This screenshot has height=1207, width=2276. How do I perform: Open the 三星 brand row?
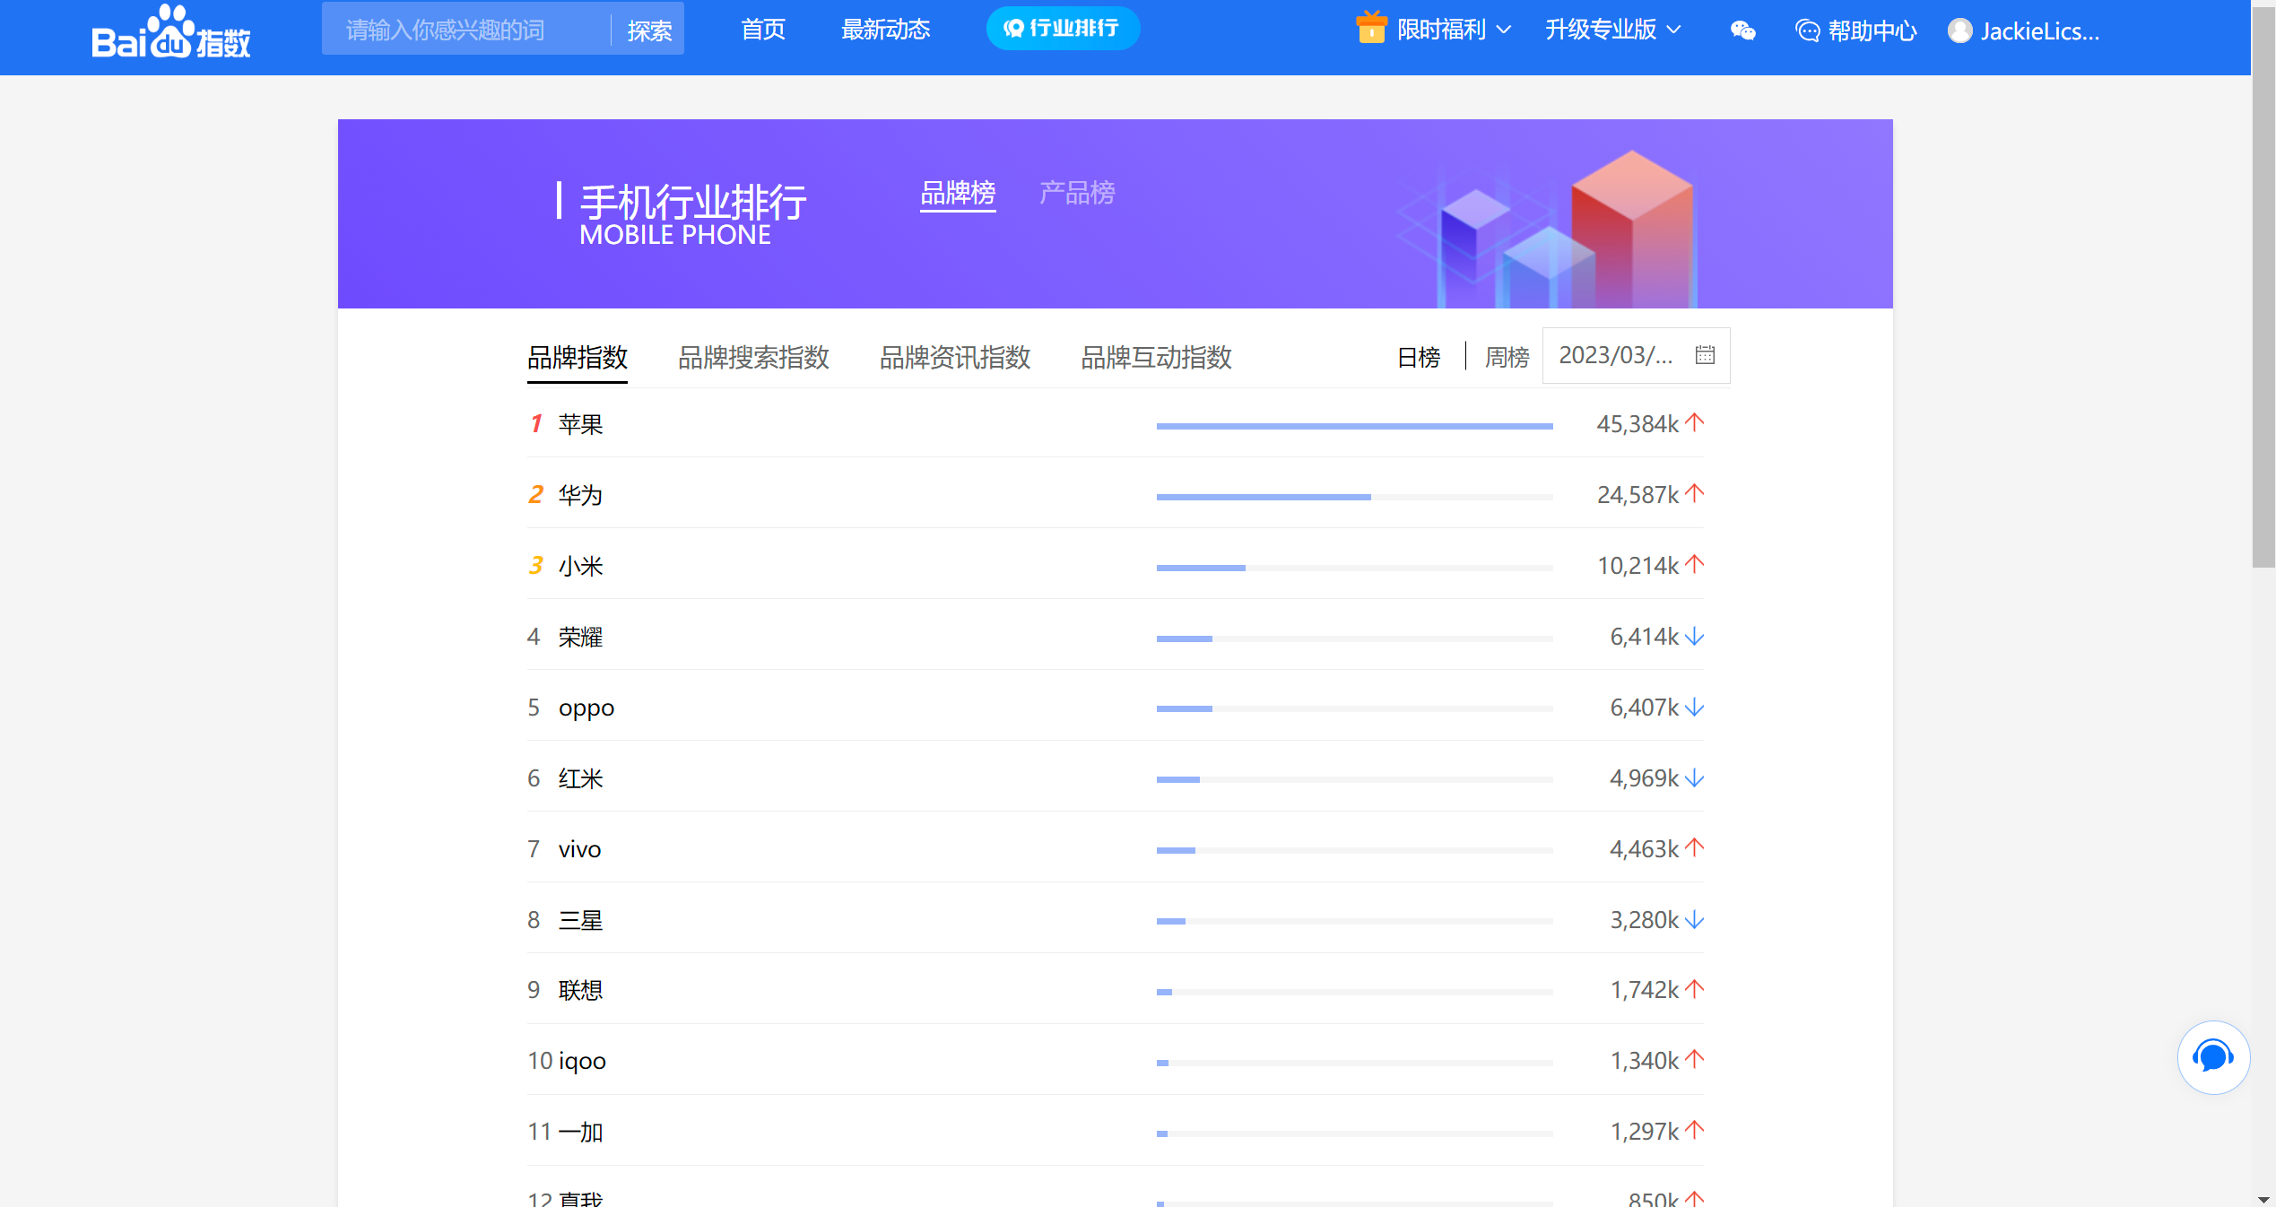pyautogui.click(x=1115, y=918)
